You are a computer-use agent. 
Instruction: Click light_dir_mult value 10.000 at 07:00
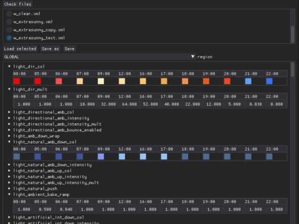click(x=87, y=104)
